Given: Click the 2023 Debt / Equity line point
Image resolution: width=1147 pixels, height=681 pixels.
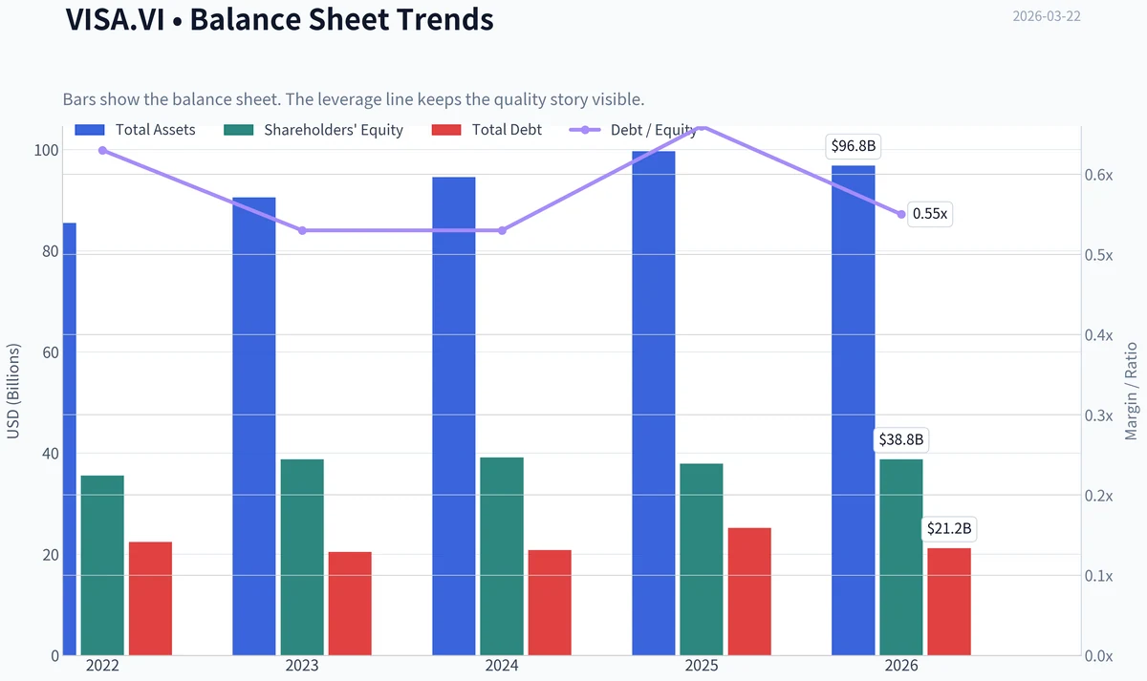Looking at the screenshot, I should 302,230.
